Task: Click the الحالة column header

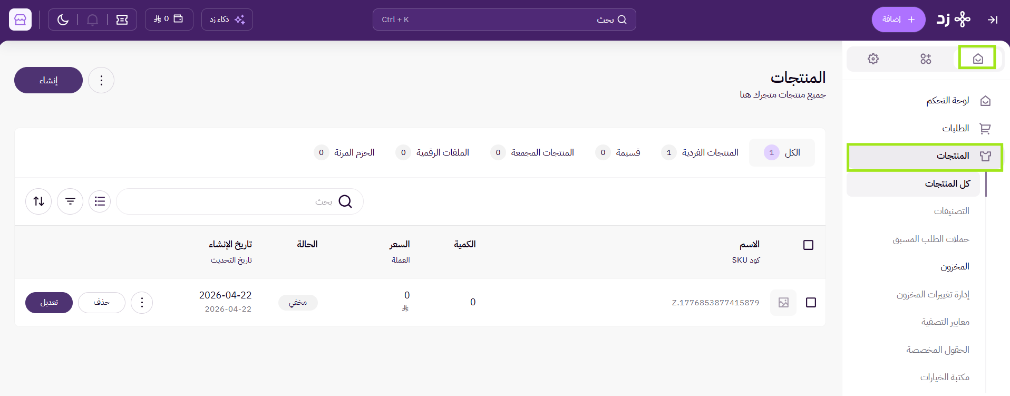Action: [307, 244]
